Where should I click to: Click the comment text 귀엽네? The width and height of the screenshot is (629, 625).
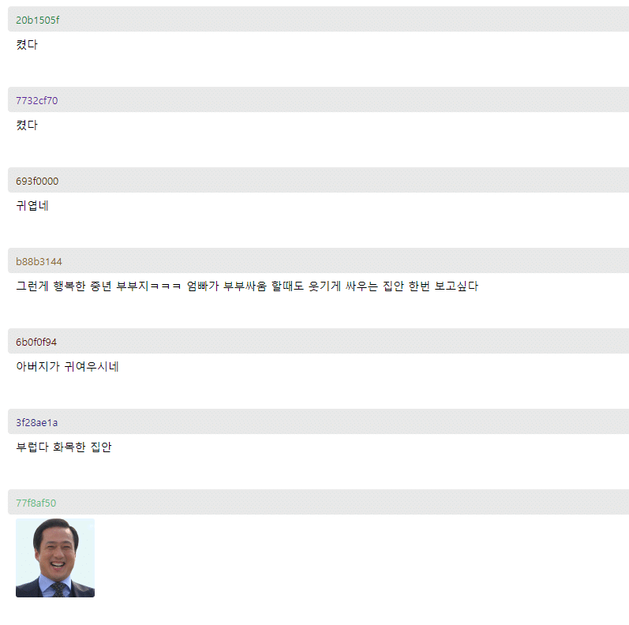[x=32, y=206]
